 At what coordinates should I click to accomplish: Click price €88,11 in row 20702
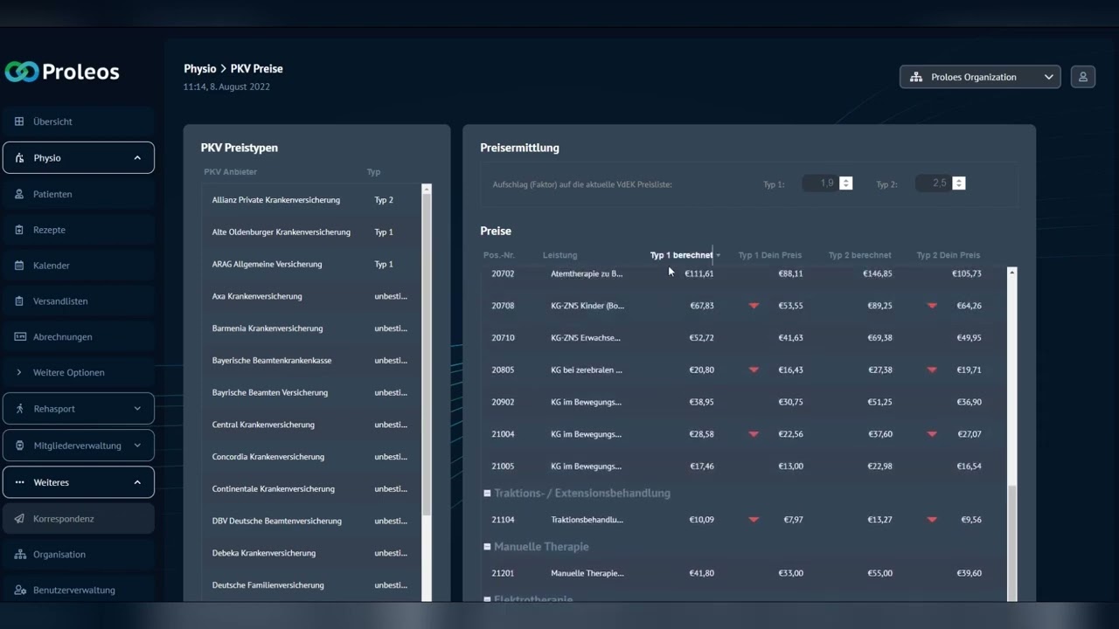[x=790, y=273]
